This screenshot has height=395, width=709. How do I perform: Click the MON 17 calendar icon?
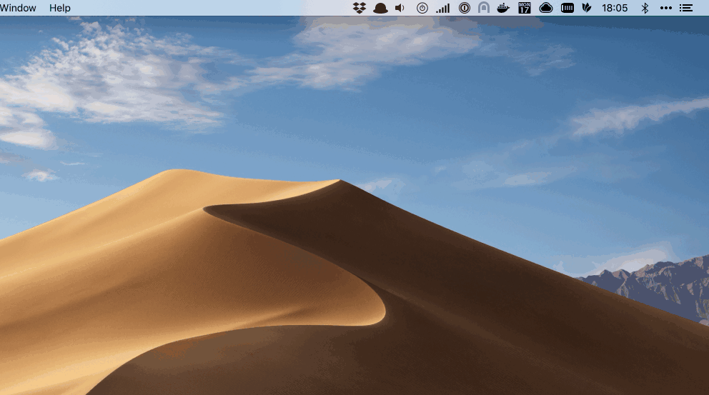(525, 8)
